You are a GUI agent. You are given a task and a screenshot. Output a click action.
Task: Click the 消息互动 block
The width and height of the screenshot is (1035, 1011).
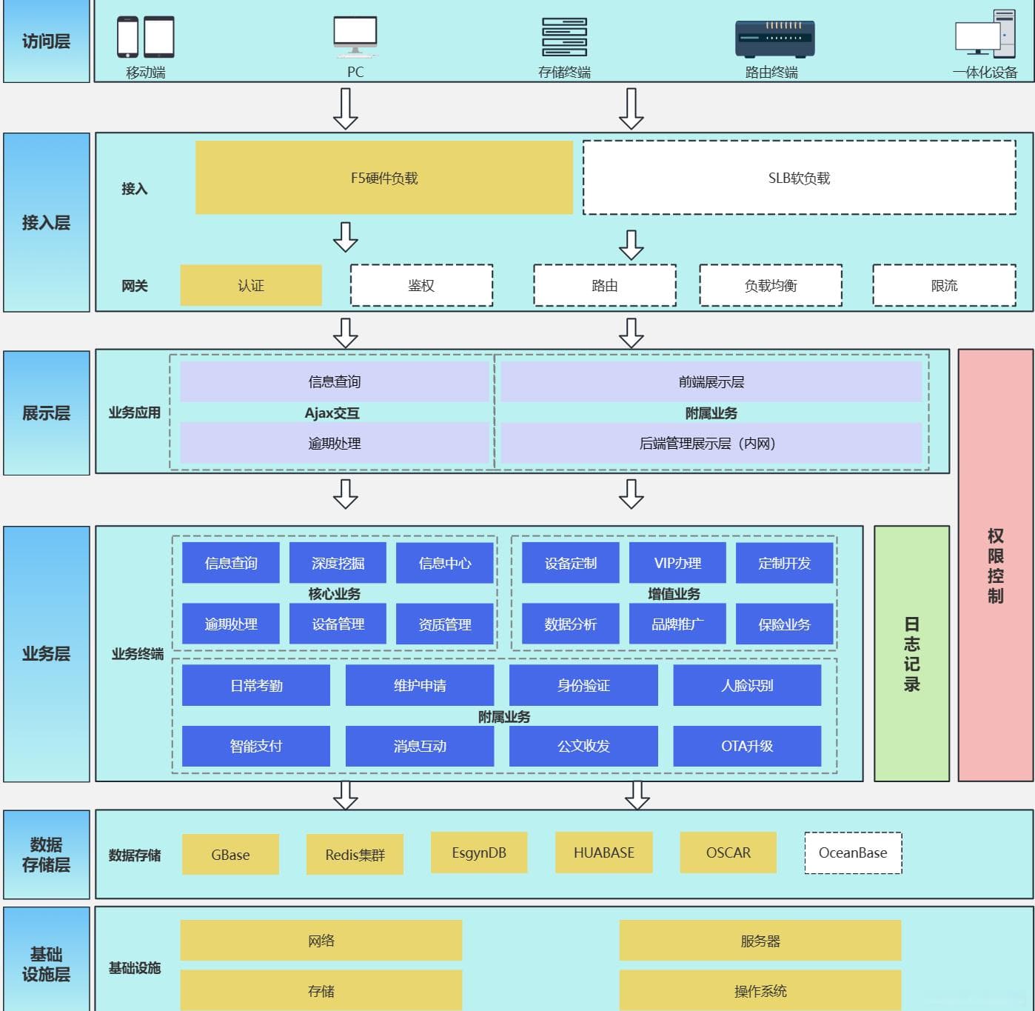tap(420, 746)
